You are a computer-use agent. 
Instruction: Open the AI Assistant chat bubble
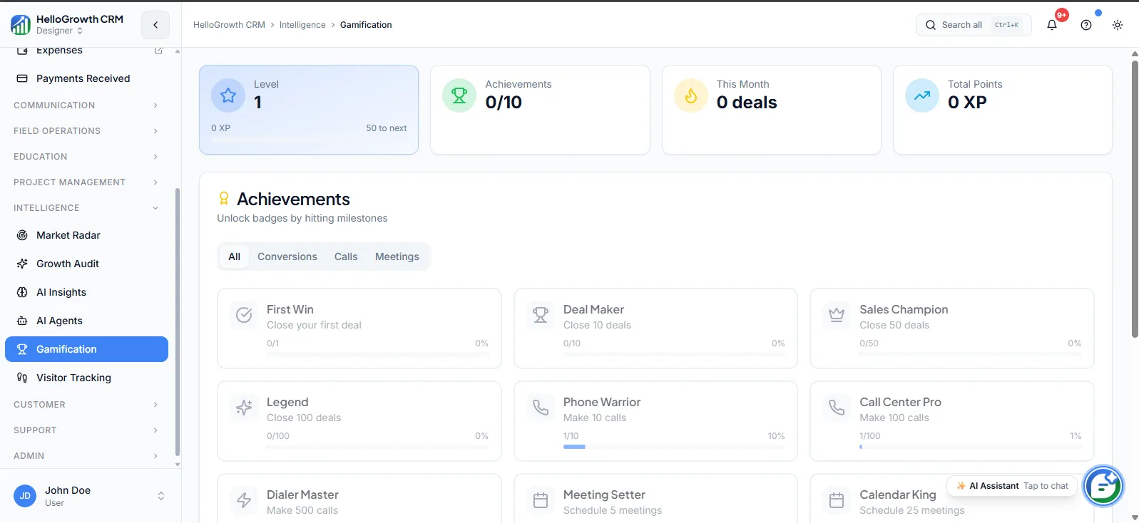[1103, 486]
